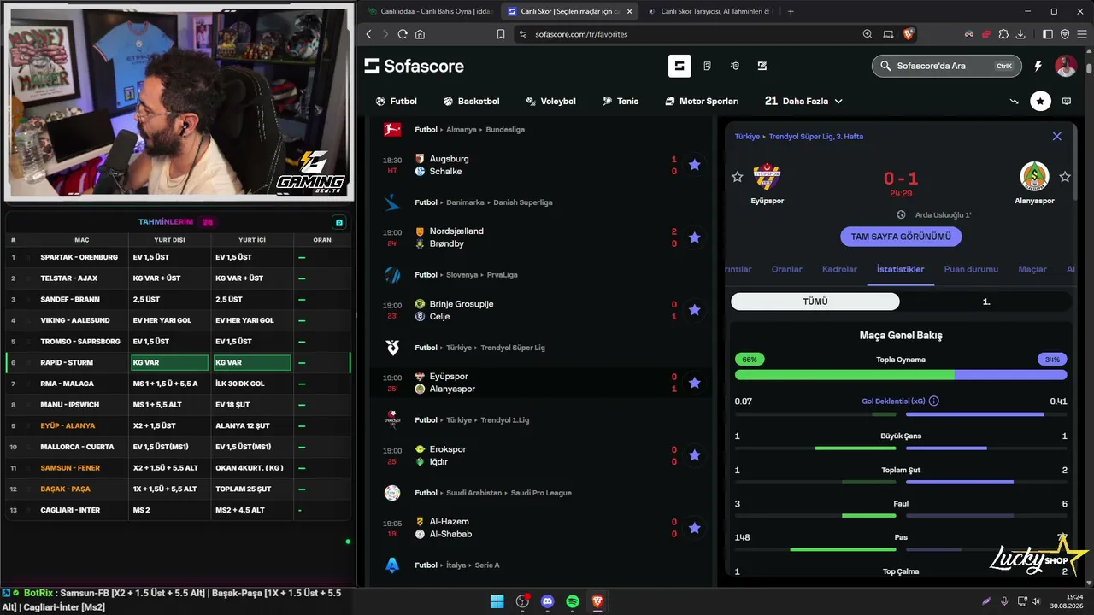Viewport: 1094px width, 615px height.
Task: Switch to the Puan durumu tab
Action: (x=971, y=269)
